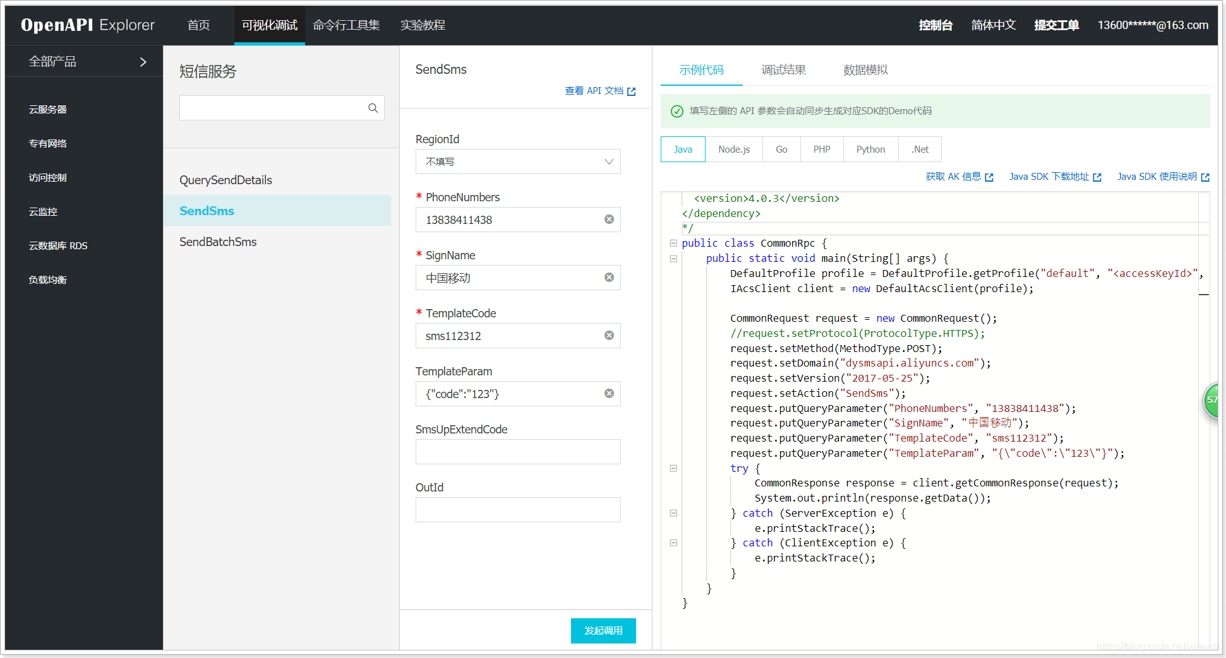Open the 简体中文 language selector

point(994,25)
